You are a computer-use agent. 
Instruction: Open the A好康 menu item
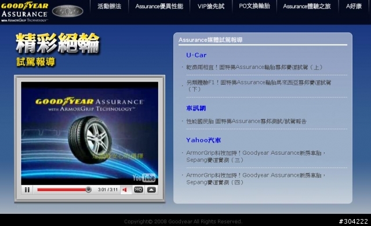(354, 6)
